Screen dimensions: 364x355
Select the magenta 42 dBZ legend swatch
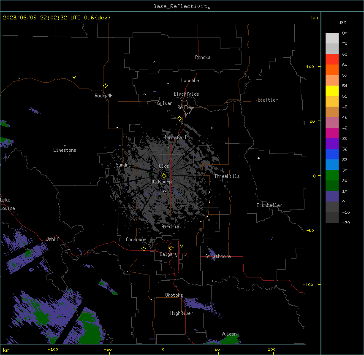(x=332, y=133)
